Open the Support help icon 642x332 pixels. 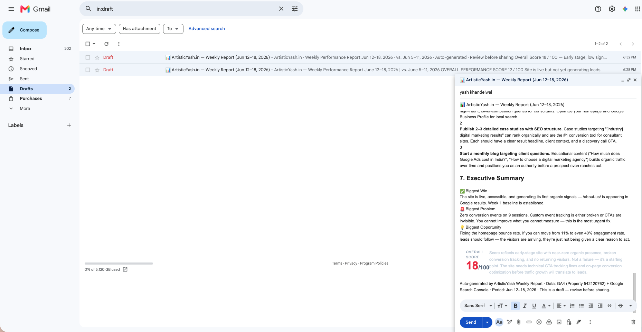[598, 9]
